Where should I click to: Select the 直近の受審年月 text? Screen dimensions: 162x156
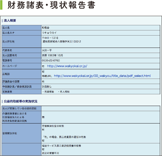[x=50, y=153]
